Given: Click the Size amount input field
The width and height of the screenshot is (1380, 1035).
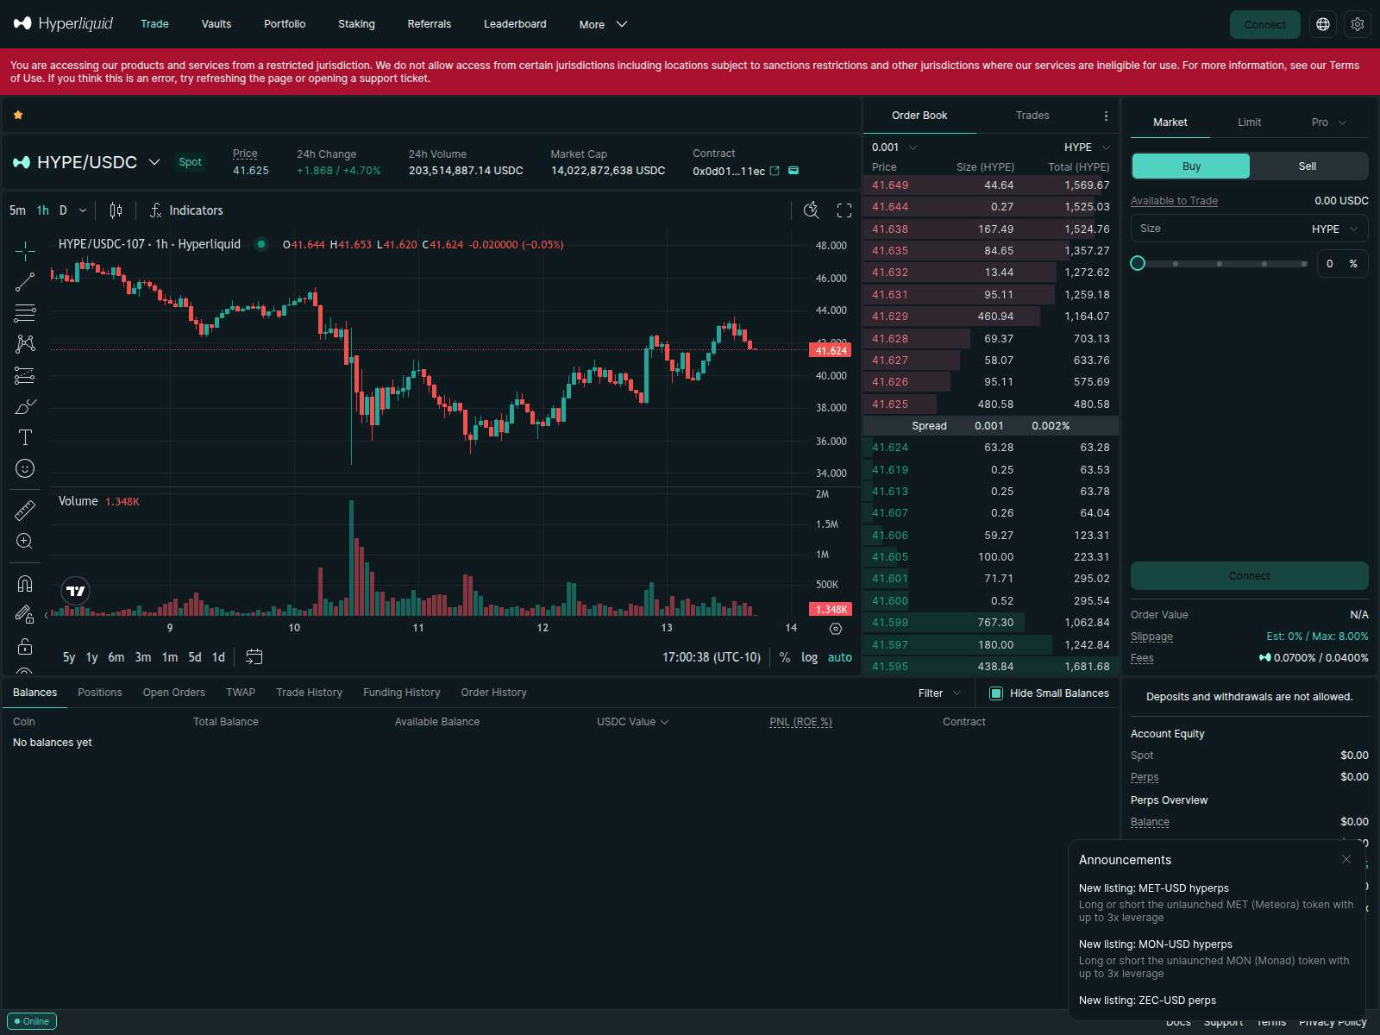Looking at the screenshot, I should [1249, 229].
